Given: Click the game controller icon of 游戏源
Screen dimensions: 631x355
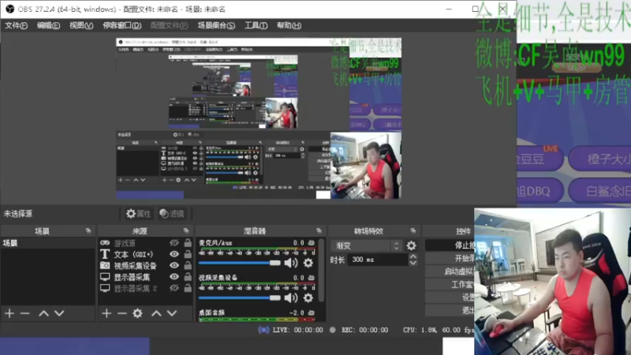Looking at the screenshot, I should coord(105,243).
